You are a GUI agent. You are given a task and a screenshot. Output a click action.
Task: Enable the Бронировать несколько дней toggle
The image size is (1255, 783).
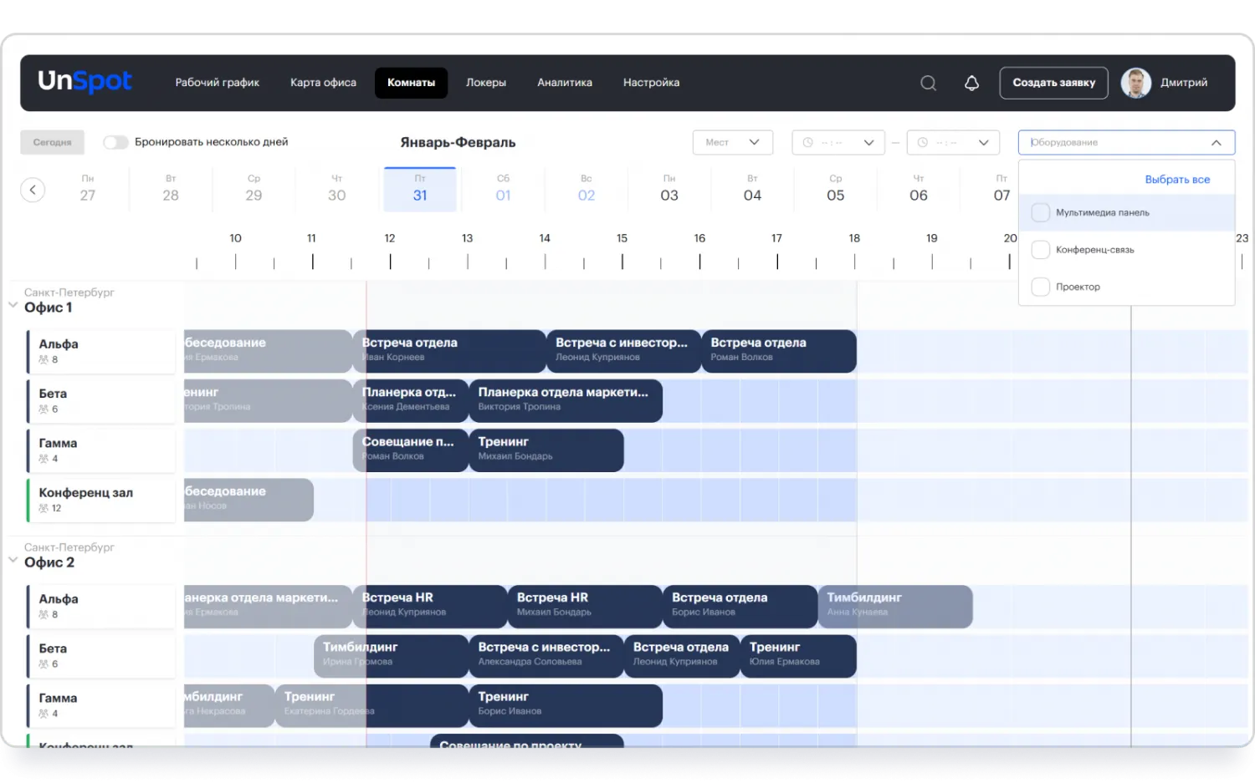[x=115, y=142]
